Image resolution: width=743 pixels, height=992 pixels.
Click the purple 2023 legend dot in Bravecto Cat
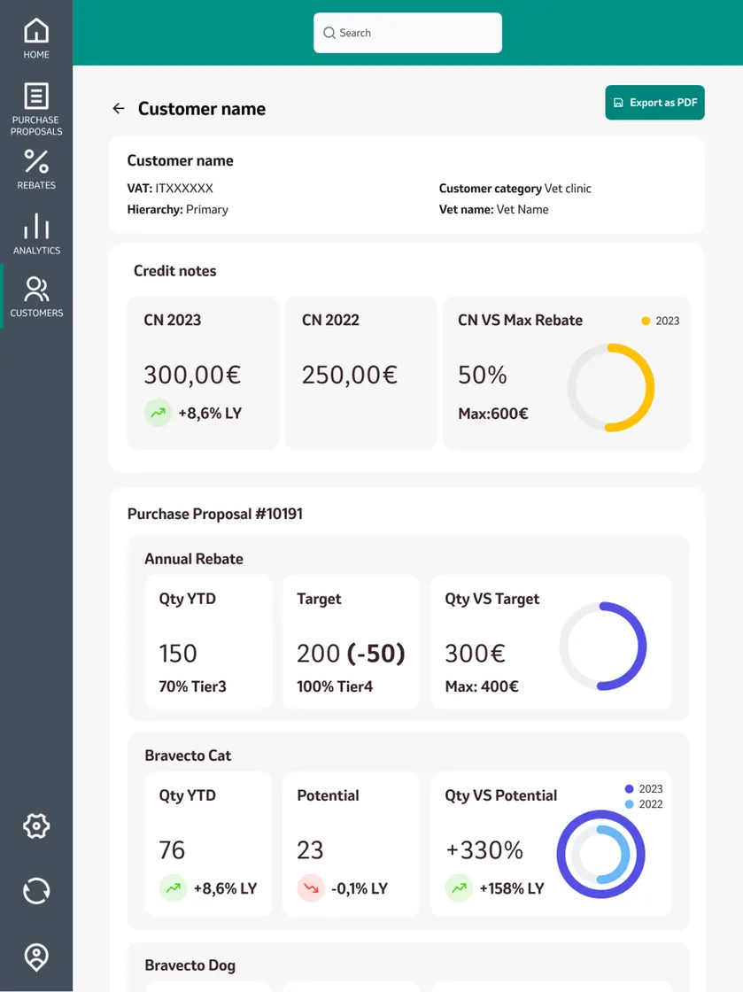(629, 789)
